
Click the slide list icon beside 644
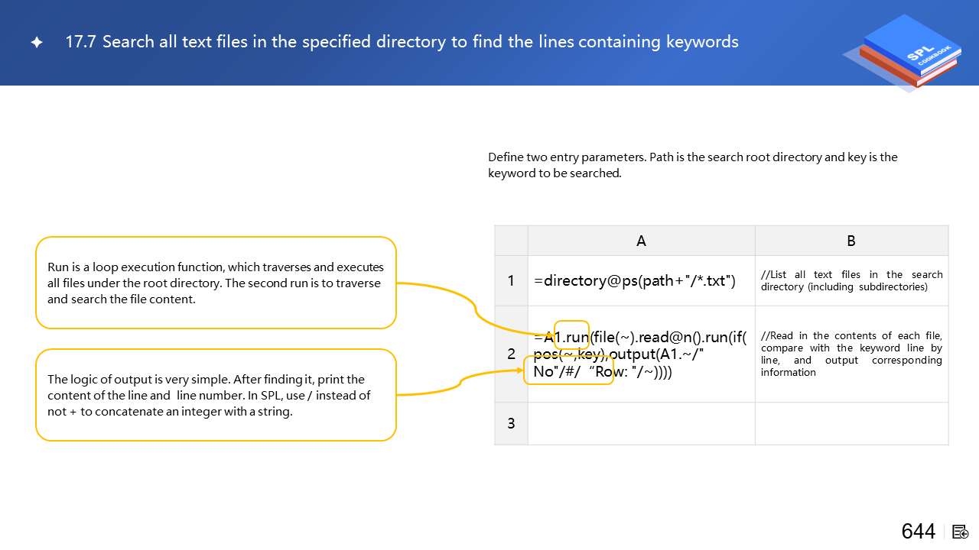tap(961, 532)
